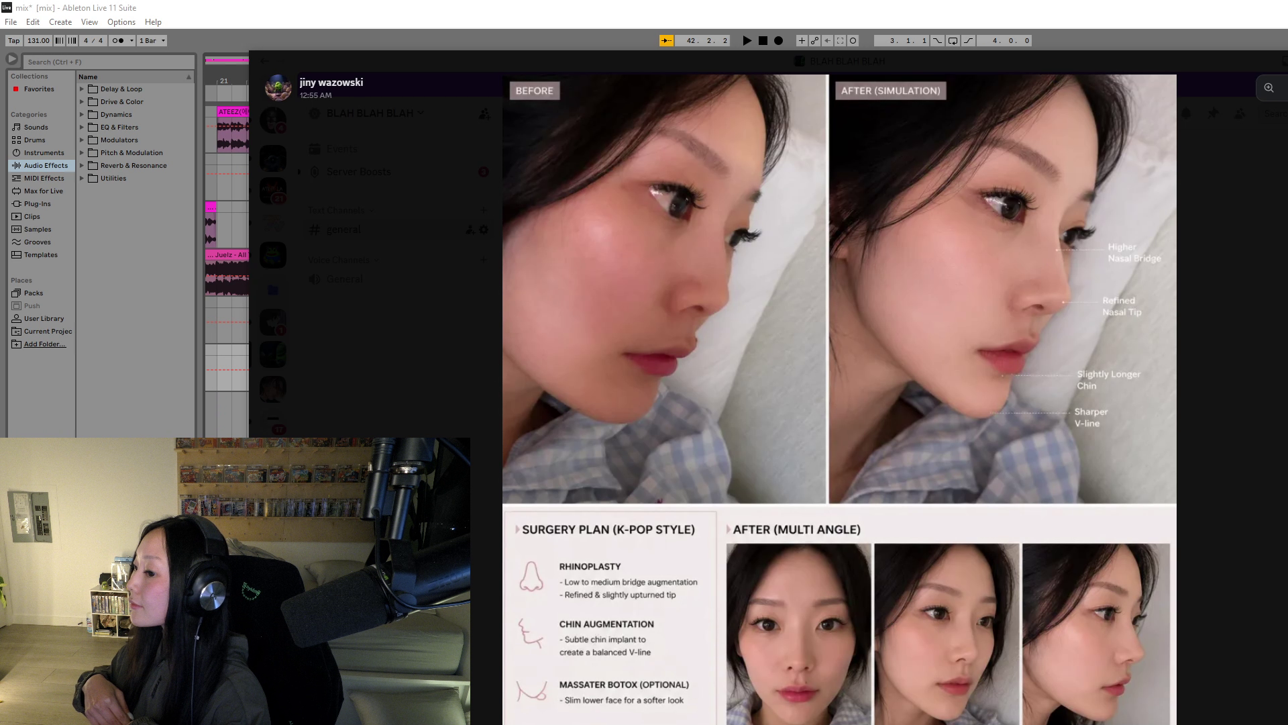Screen dimensions: 1288x725
Task: Select the MIDI Effects category icon
Action: point(17,179)
